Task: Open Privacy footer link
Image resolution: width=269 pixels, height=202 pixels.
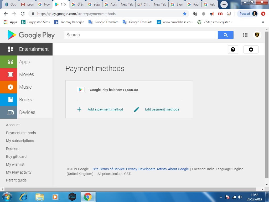Action: [132, 169]
